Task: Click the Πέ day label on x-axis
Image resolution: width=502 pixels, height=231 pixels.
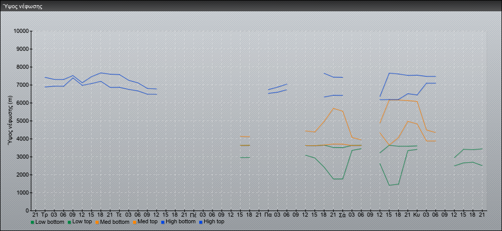Action: (x=193, y=215)
